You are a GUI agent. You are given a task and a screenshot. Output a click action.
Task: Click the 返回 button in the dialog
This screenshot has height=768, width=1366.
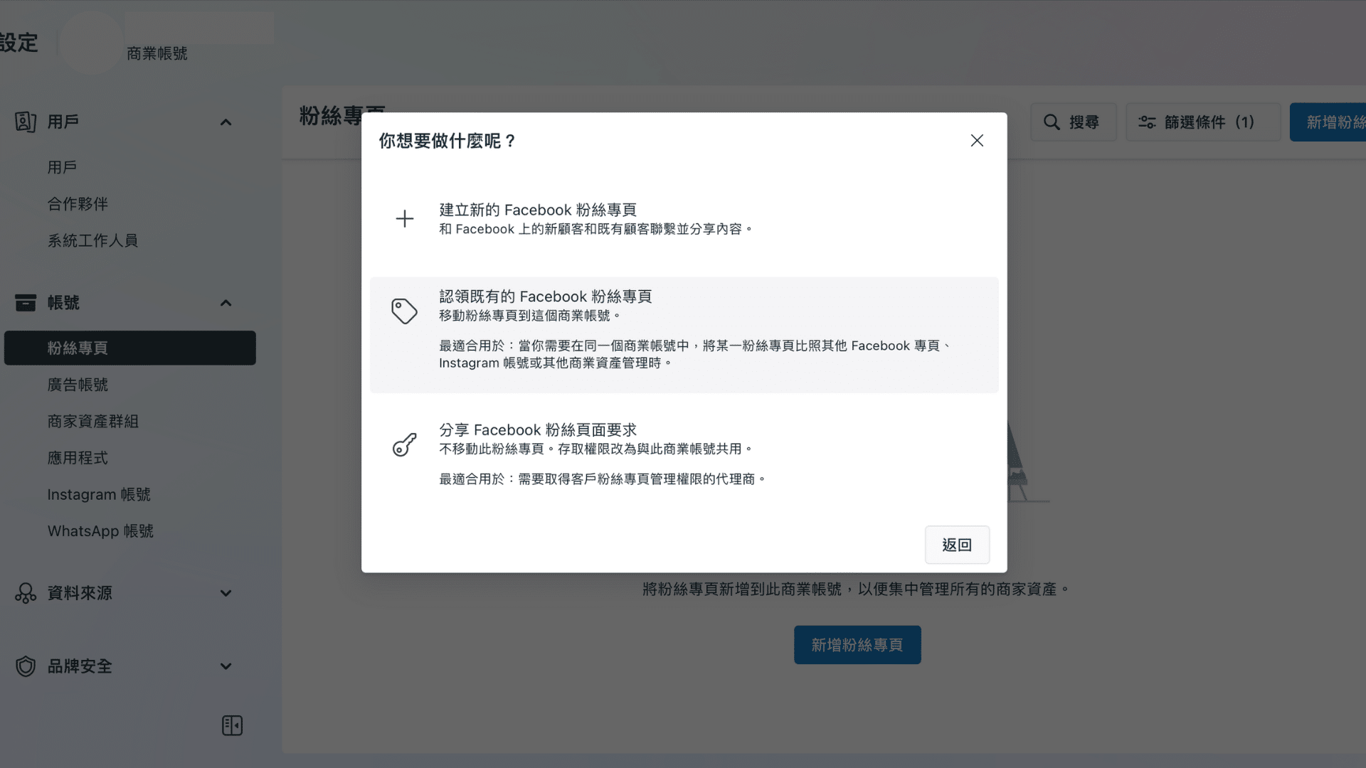(x=957, y=544)
